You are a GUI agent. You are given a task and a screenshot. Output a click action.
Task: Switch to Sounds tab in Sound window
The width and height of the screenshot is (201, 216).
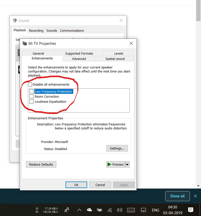52,30
